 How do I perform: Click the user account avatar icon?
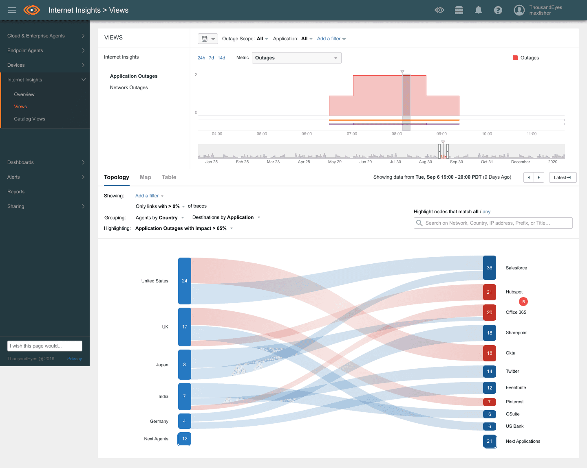(519, 10)
